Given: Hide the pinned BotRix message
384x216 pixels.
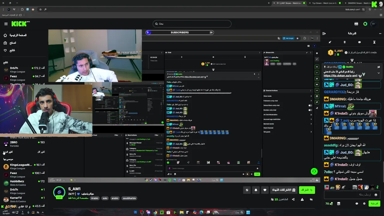Looking at the screenshot, I should click(379, 67).
